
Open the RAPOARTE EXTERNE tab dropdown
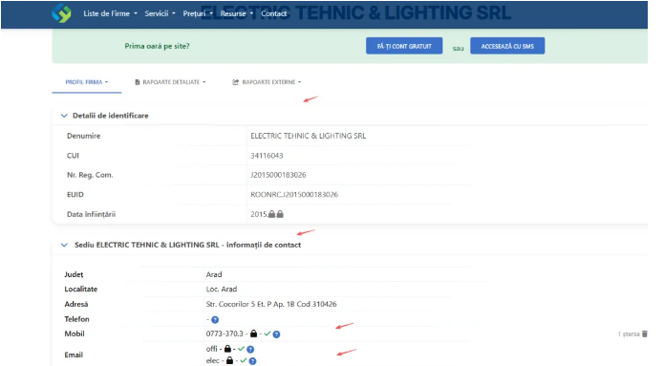(267, 82)
